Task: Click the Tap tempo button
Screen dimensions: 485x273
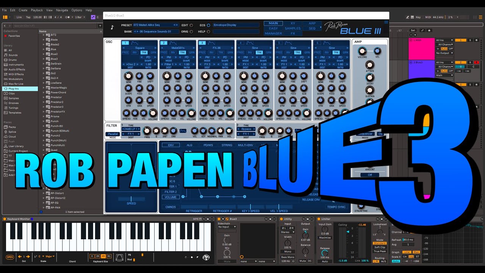Action: point(28,17)
